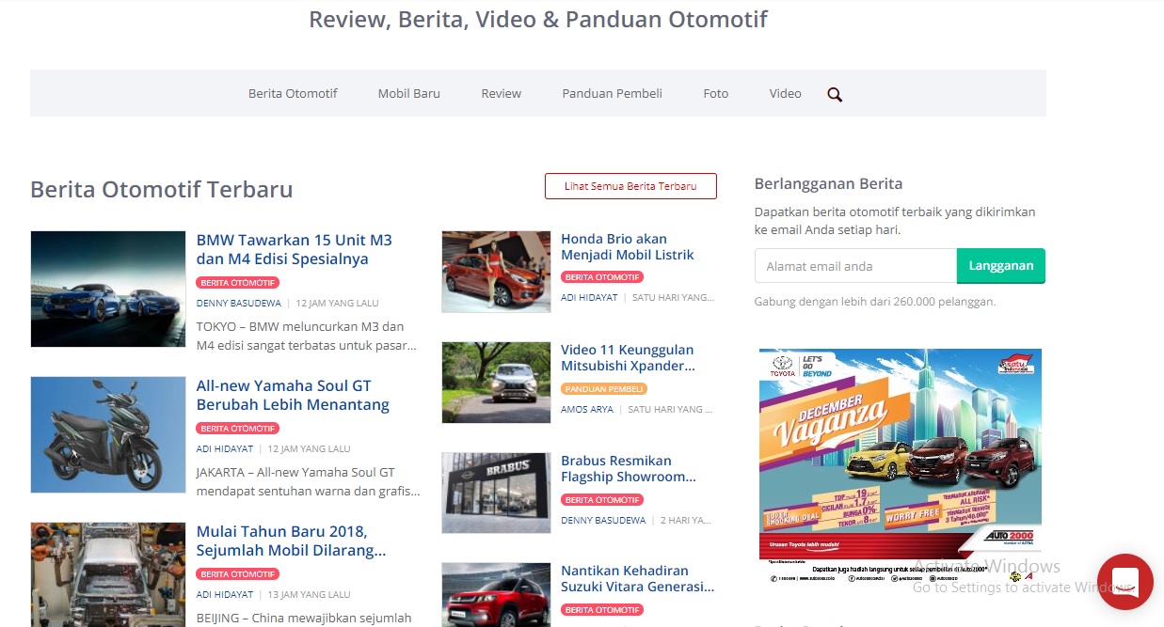
Task: Click Berita Otomotif tag under Brabus article
Action: tap(602, 499)
